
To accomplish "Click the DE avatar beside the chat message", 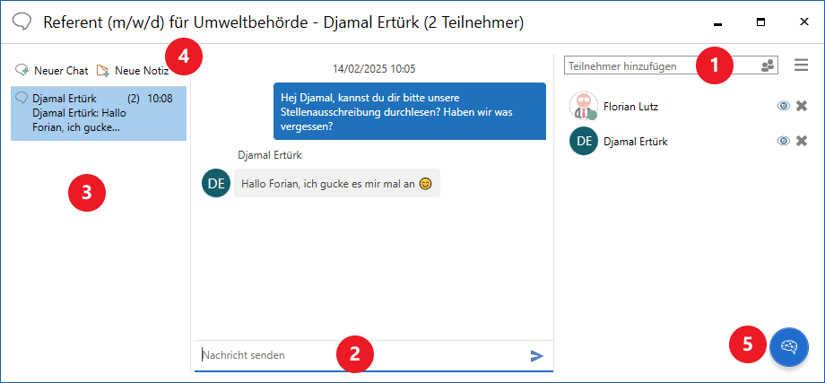I will coord(216,183).
